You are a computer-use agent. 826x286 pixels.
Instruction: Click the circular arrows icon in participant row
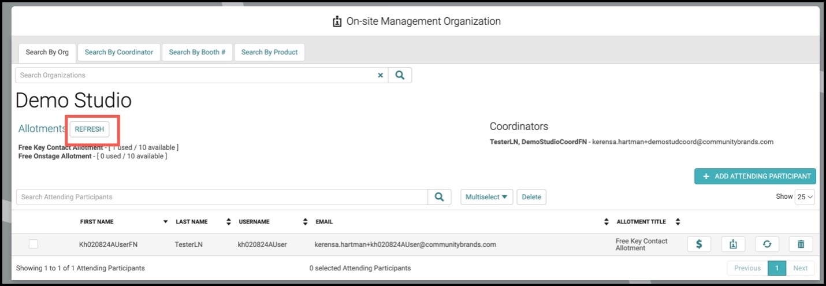pyautogui.click(x=767, y=244)
